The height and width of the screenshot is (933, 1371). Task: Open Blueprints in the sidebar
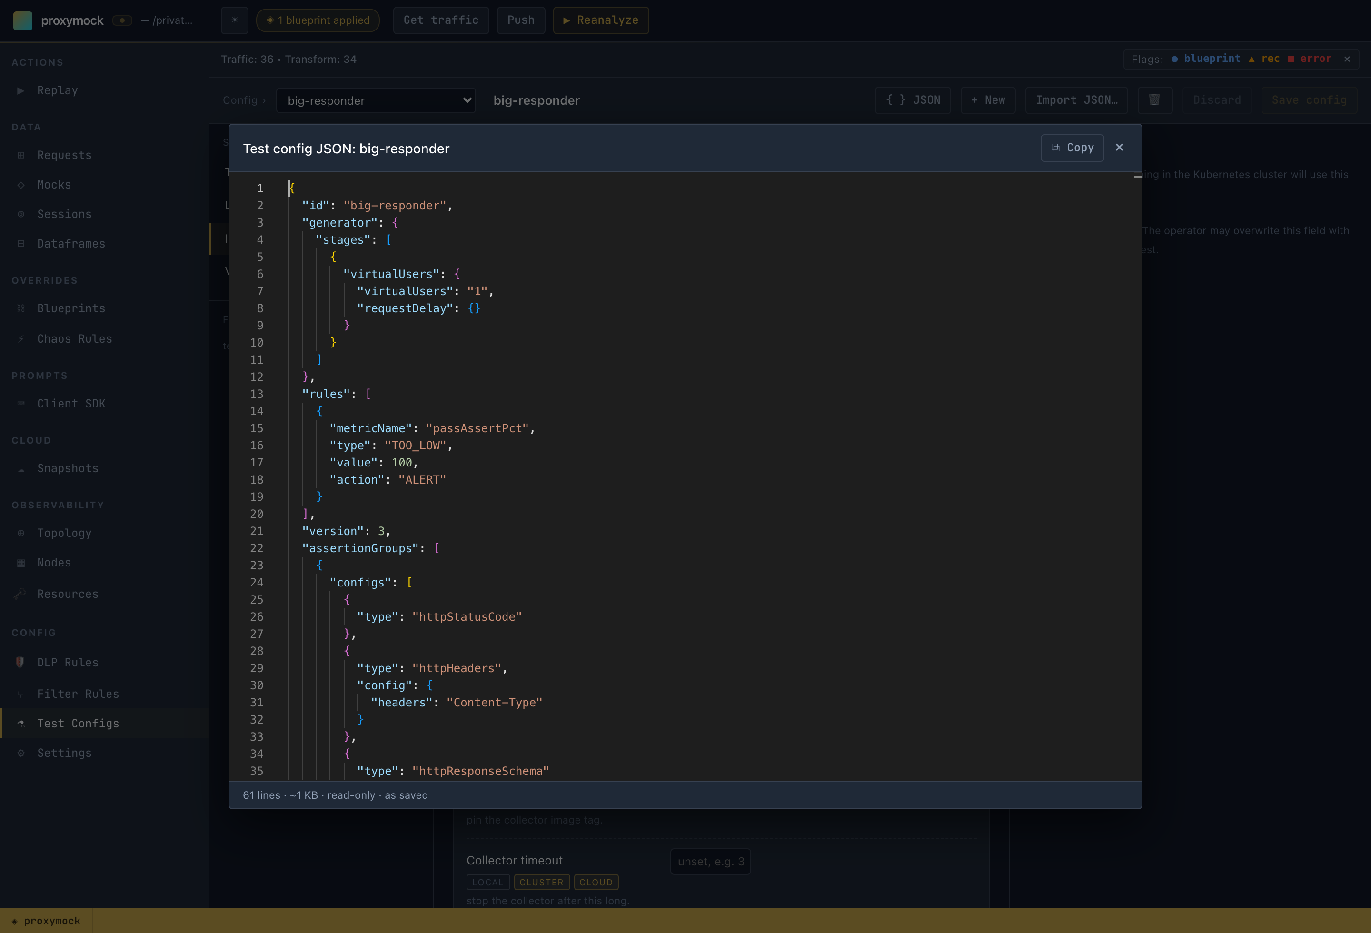point(104,308)
